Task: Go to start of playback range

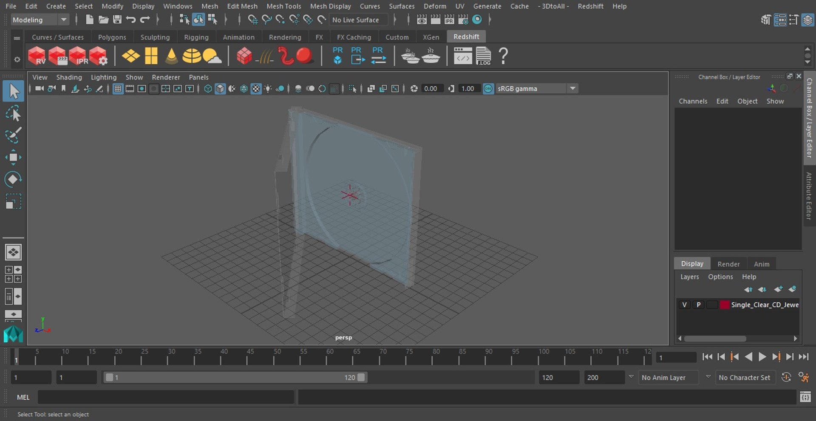Action: [707, 357]
